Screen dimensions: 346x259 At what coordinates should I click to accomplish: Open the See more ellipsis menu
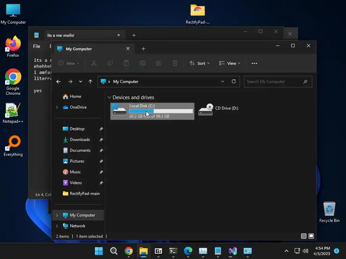[x=254, y=63]
